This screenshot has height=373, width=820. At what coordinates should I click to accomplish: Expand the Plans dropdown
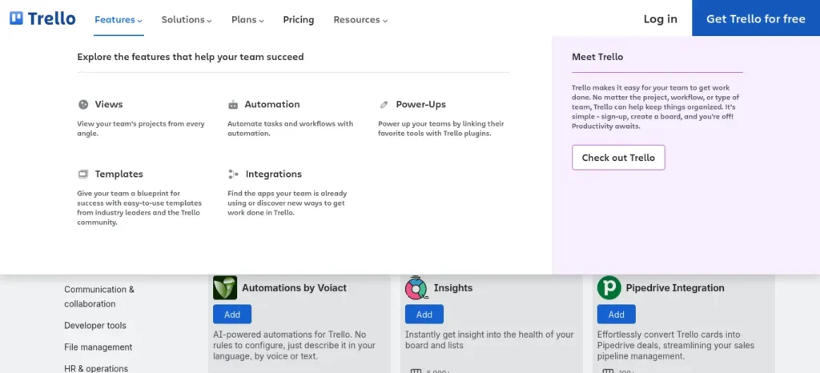pos(248,20)
